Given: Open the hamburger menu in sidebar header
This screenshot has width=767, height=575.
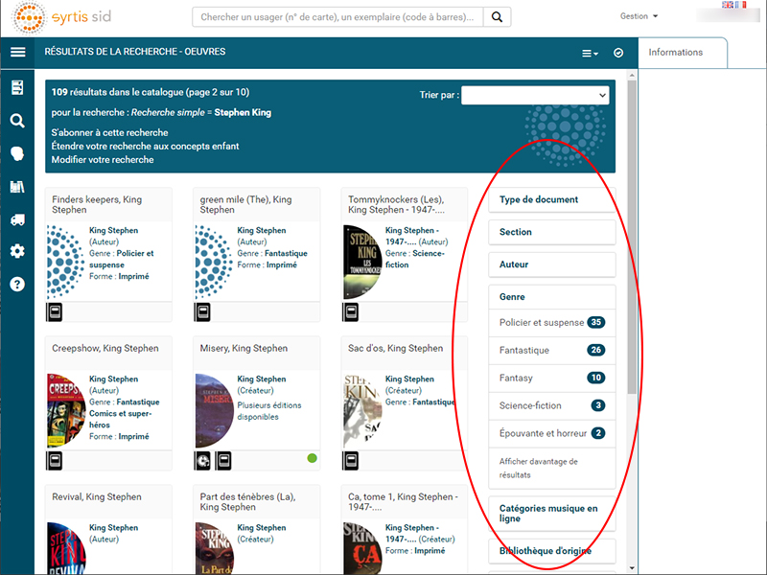Looking at the screenshot, I should click(17, 52).
